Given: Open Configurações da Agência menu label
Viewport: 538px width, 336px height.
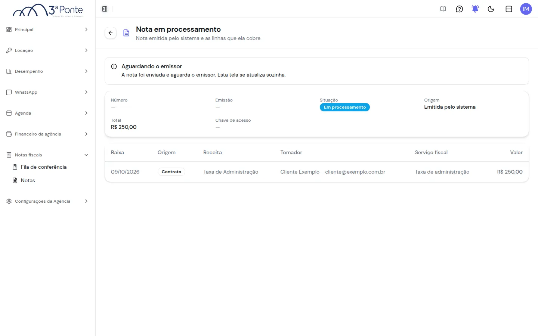Looking at the screenshot, I should (x=43, y=201).
